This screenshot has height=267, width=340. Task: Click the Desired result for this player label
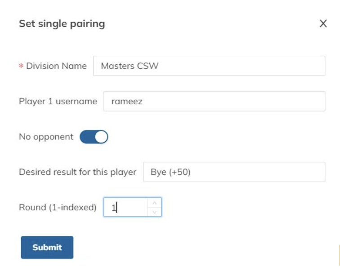tap(77, 172)
